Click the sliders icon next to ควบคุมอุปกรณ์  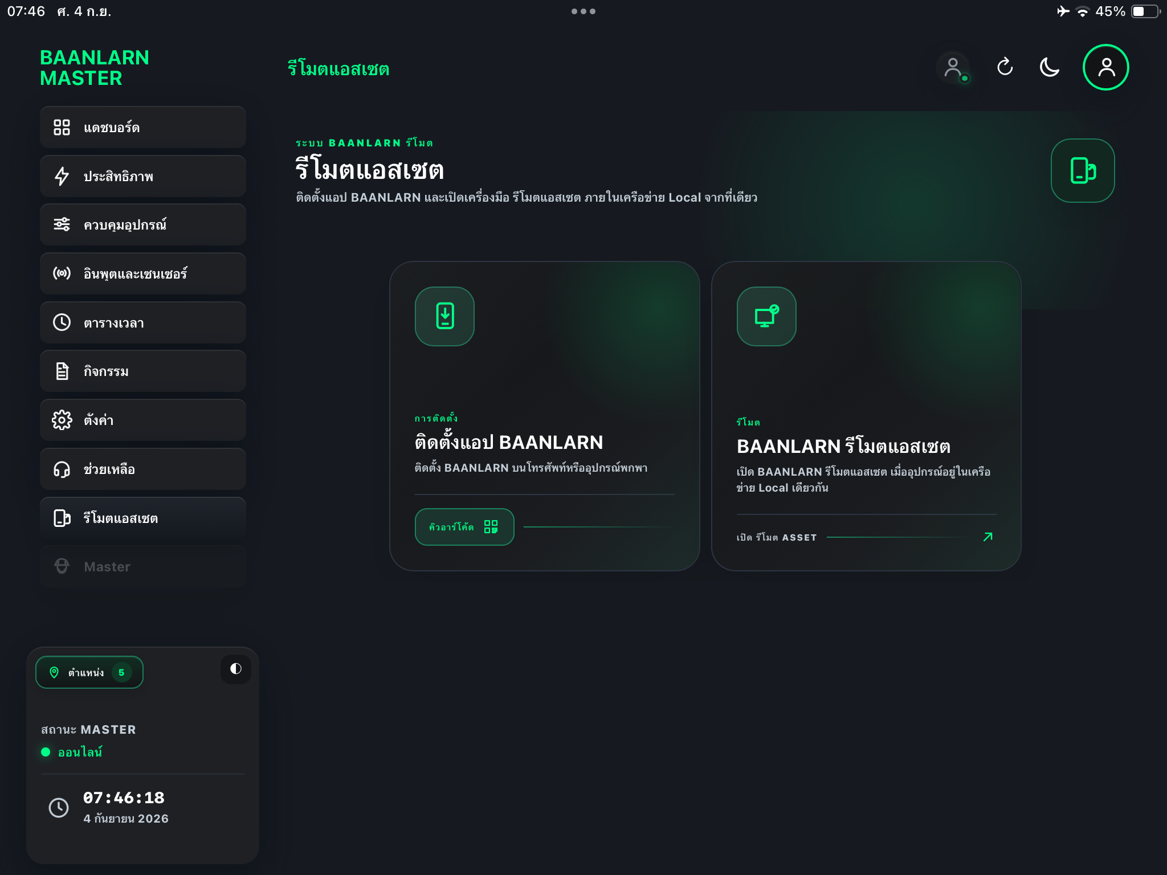(62, 224)
